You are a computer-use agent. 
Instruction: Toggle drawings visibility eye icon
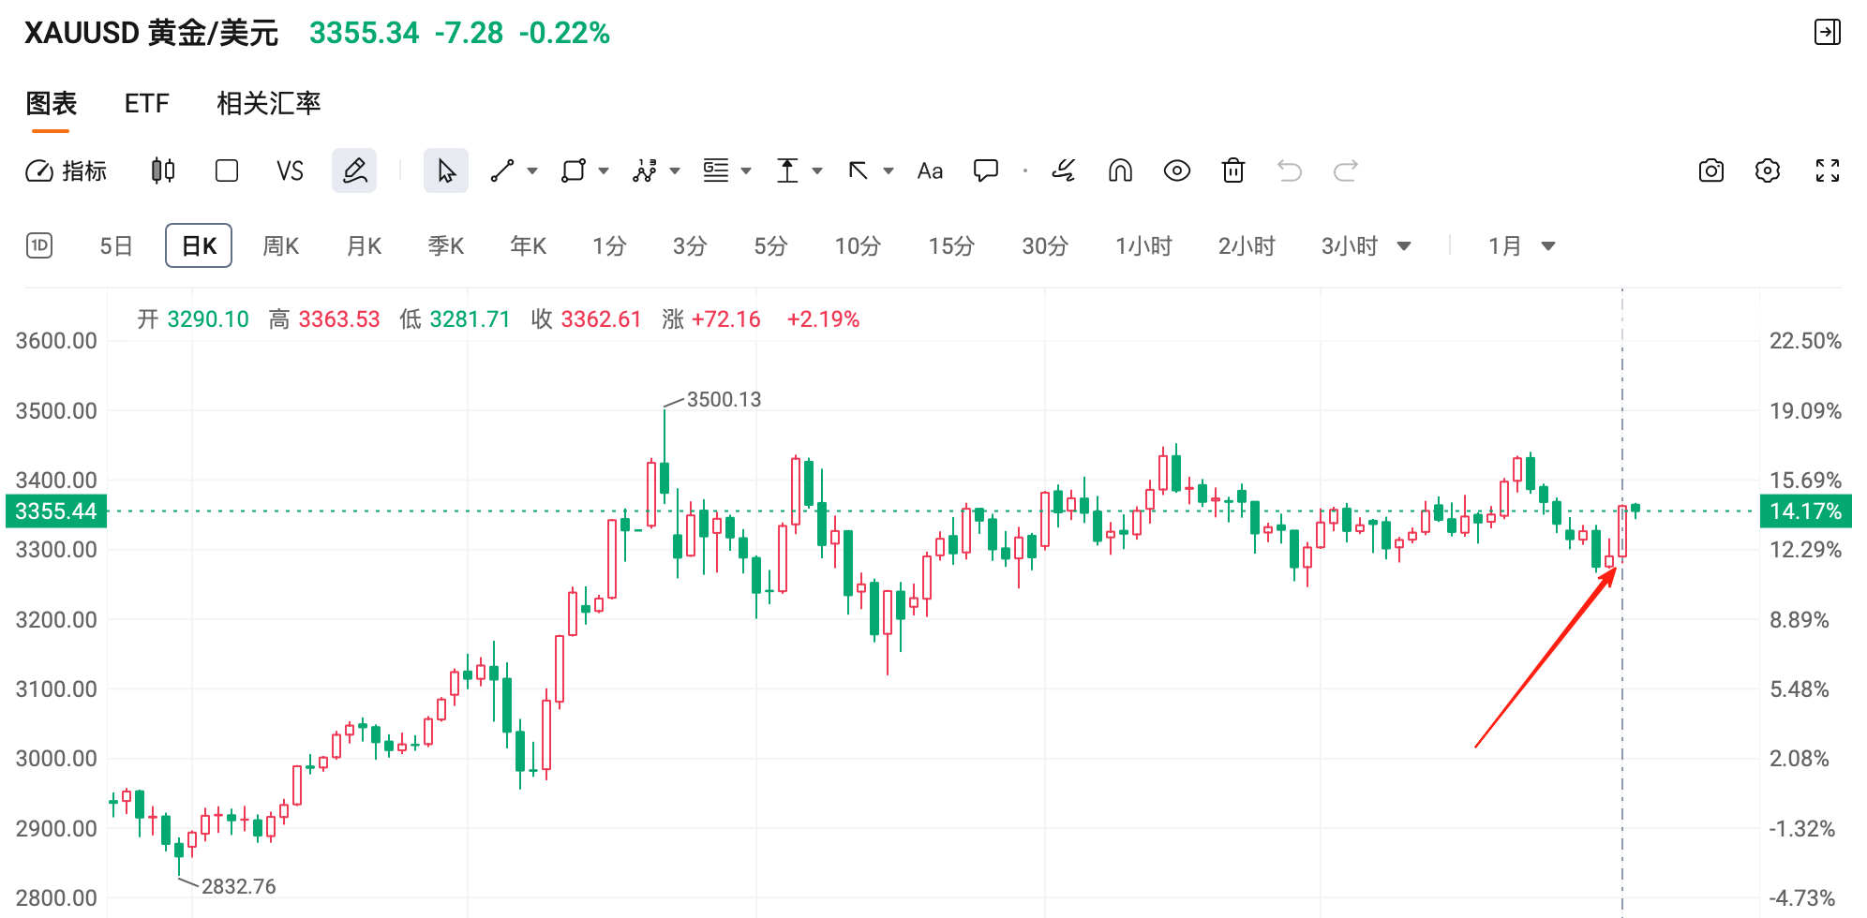click(1177, 170)
